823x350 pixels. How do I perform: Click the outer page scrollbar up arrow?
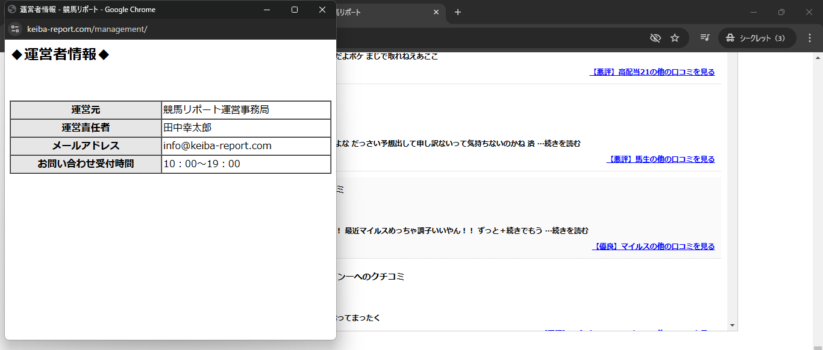click(818, 58)
